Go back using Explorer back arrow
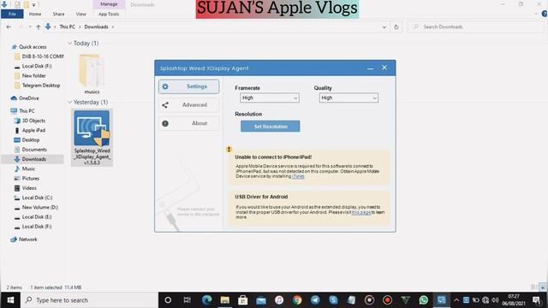 click(x=9, y=27)
